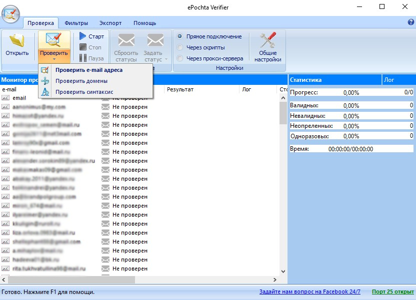Click the picture icon of the 'email' row

point(5,98)
